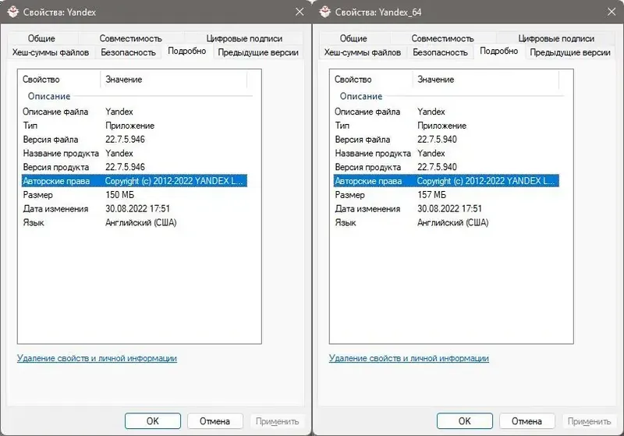Open Совместимость tab in Yandex window

click(x=130, y=38)
